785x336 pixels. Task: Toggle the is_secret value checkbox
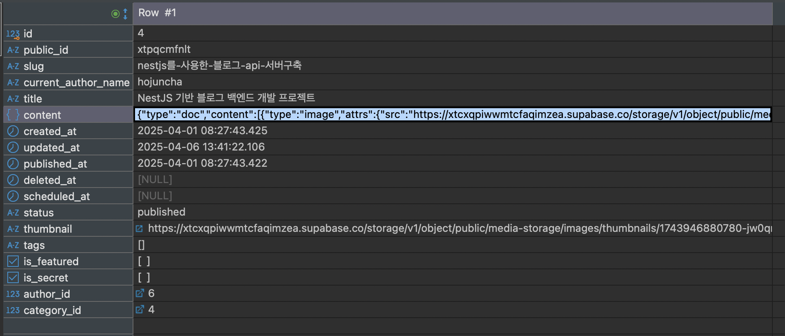(x=144, y=277)
